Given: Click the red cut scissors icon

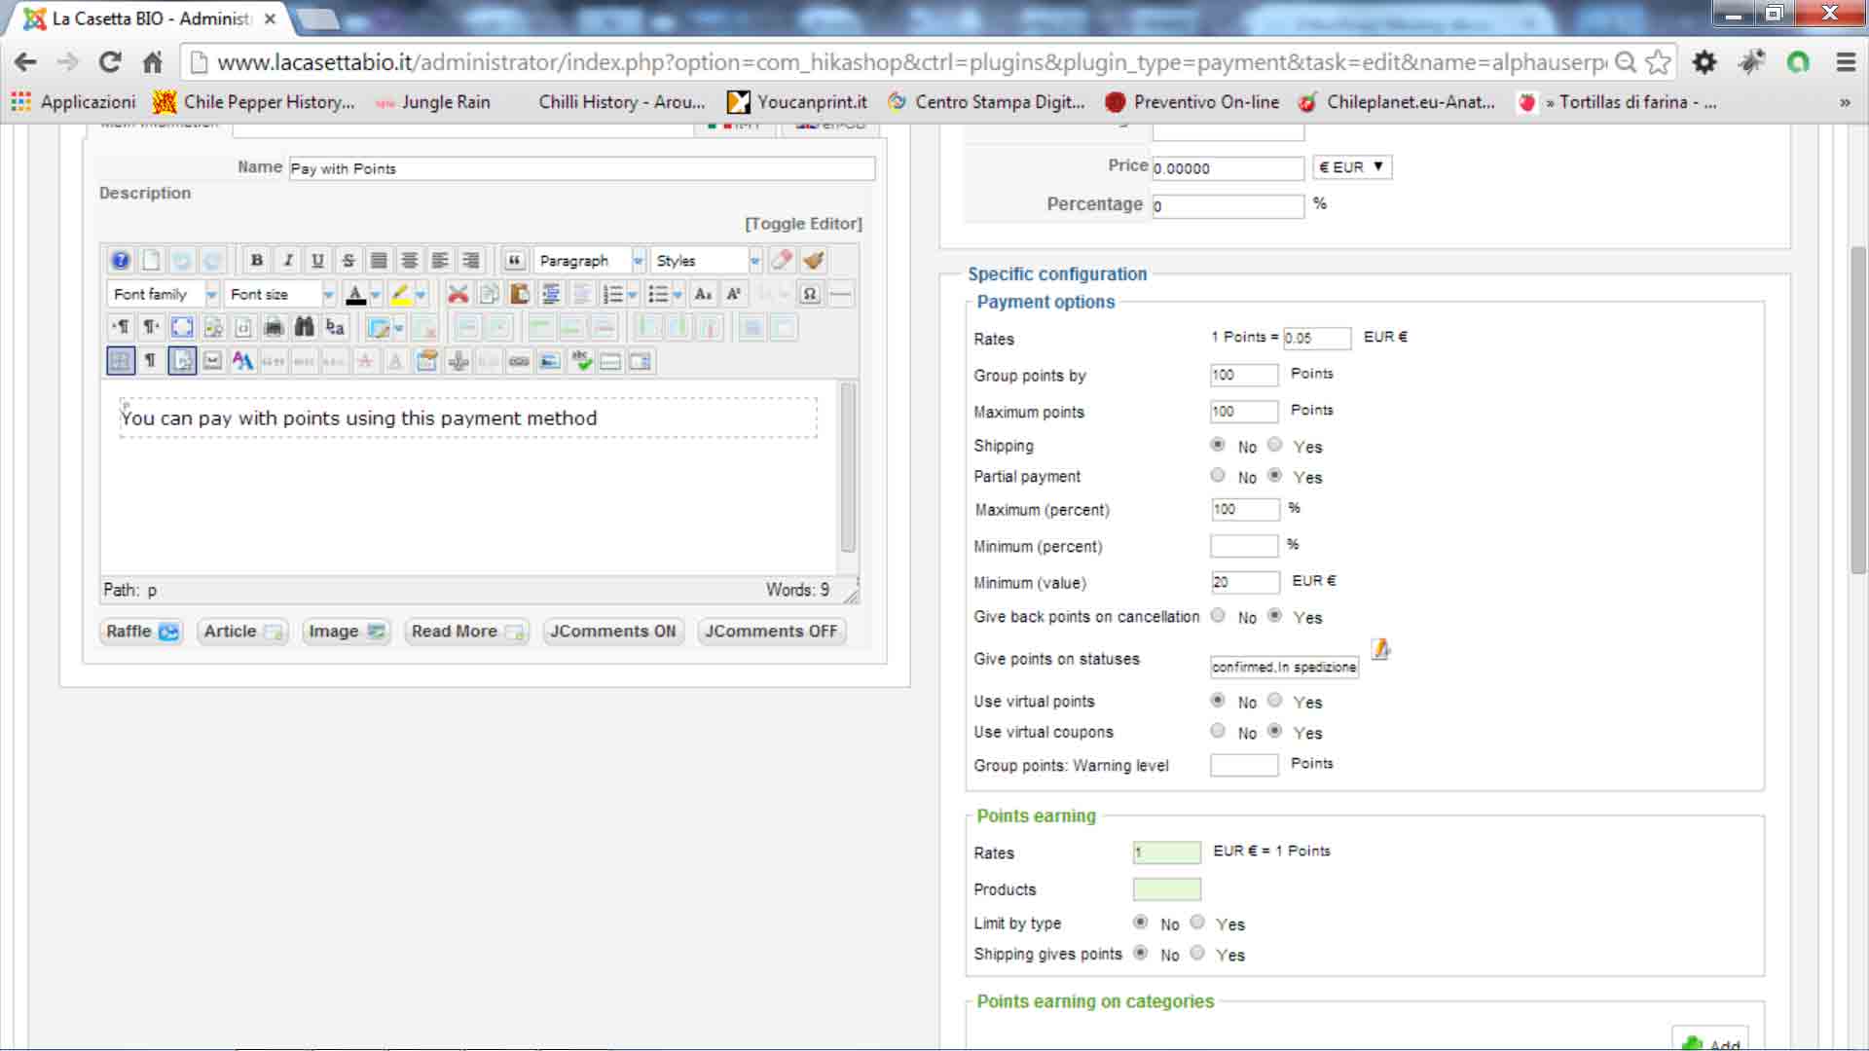Looking at the screenshot, I should pos(458,294).
